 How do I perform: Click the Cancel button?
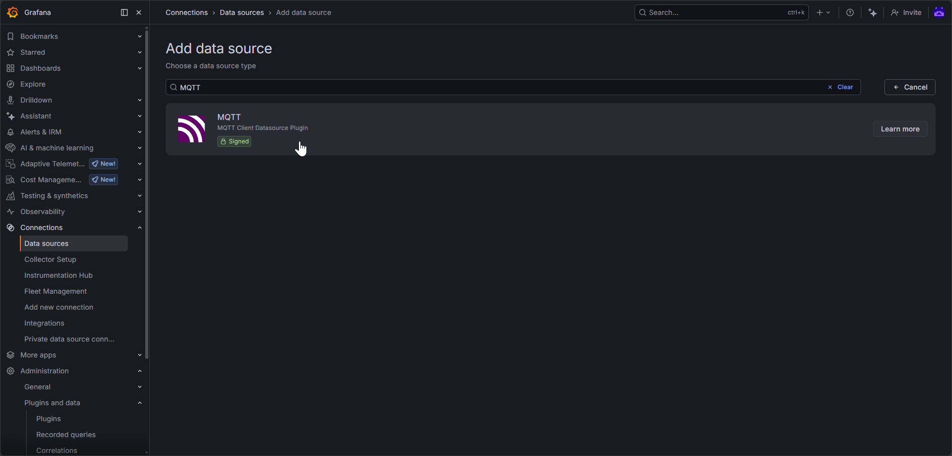[910, 87]
